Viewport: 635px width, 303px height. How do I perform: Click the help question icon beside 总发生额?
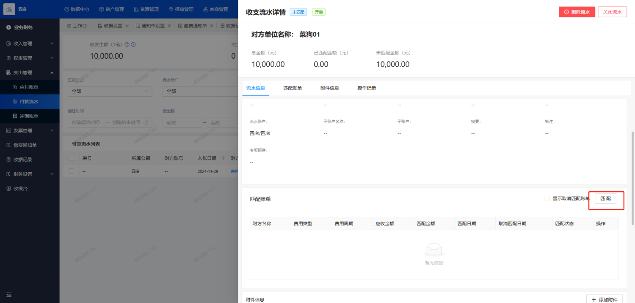tap(127, 44)
